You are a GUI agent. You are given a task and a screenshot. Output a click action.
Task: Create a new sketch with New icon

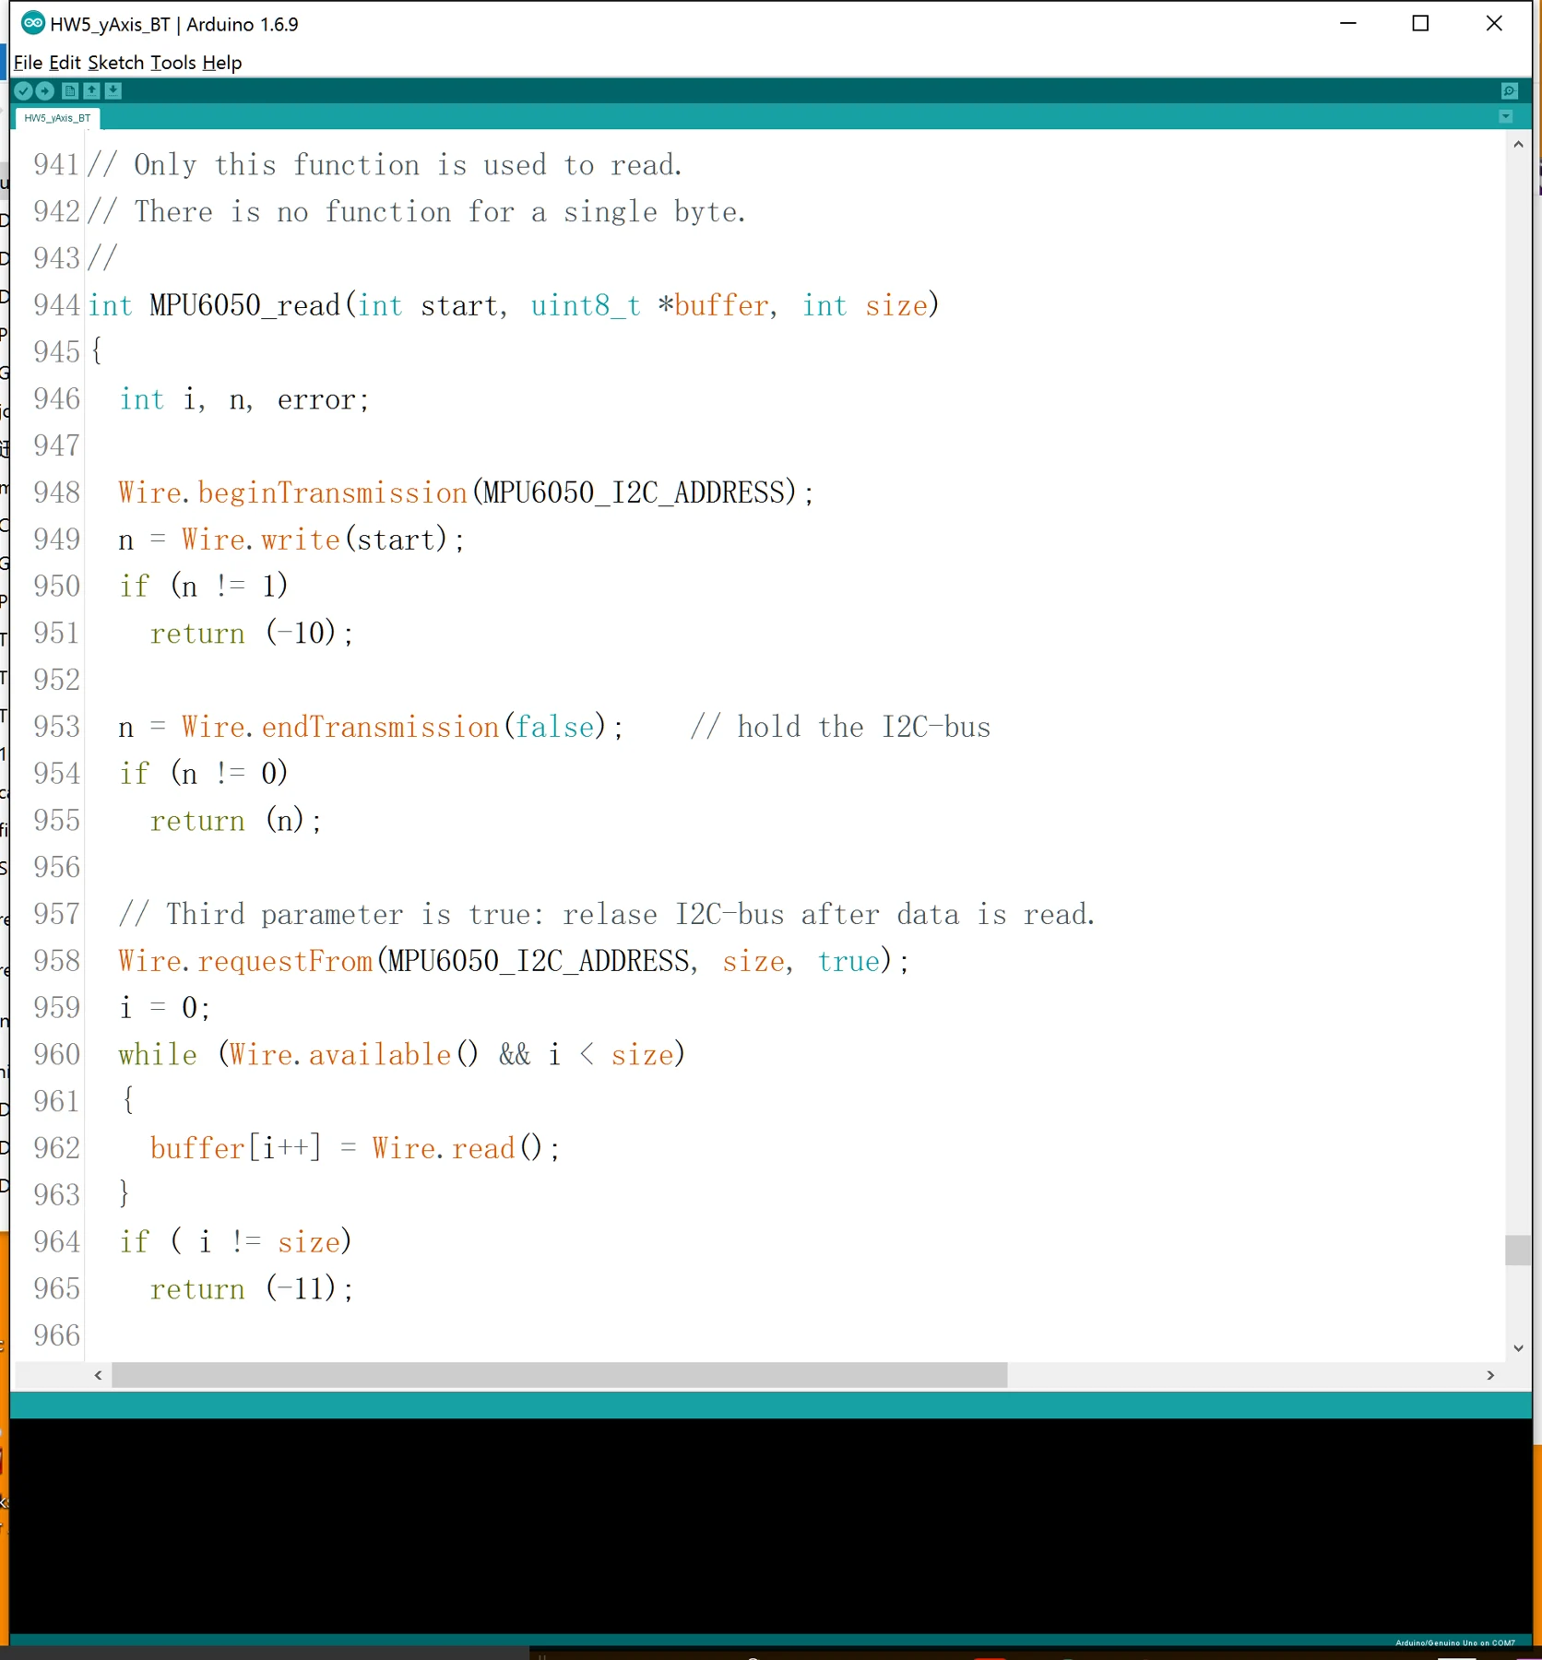[70, 90]
